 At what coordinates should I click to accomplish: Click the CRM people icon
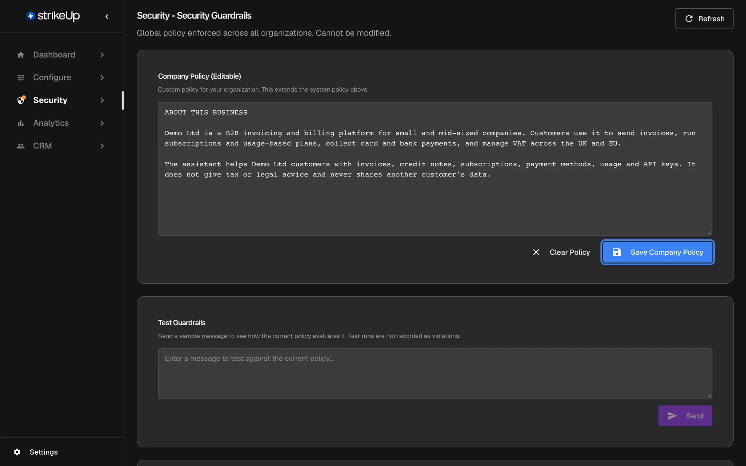[x=21, y=146]
